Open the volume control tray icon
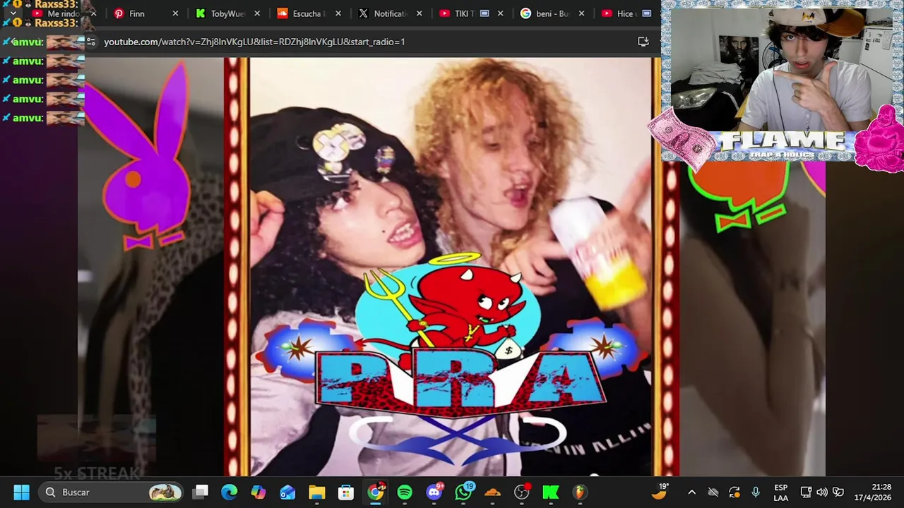The width and height of the screenshot is (904, 508). pos(822,492)
